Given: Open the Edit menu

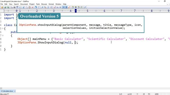Looking at the screenshot, I should tap(6, 4).
